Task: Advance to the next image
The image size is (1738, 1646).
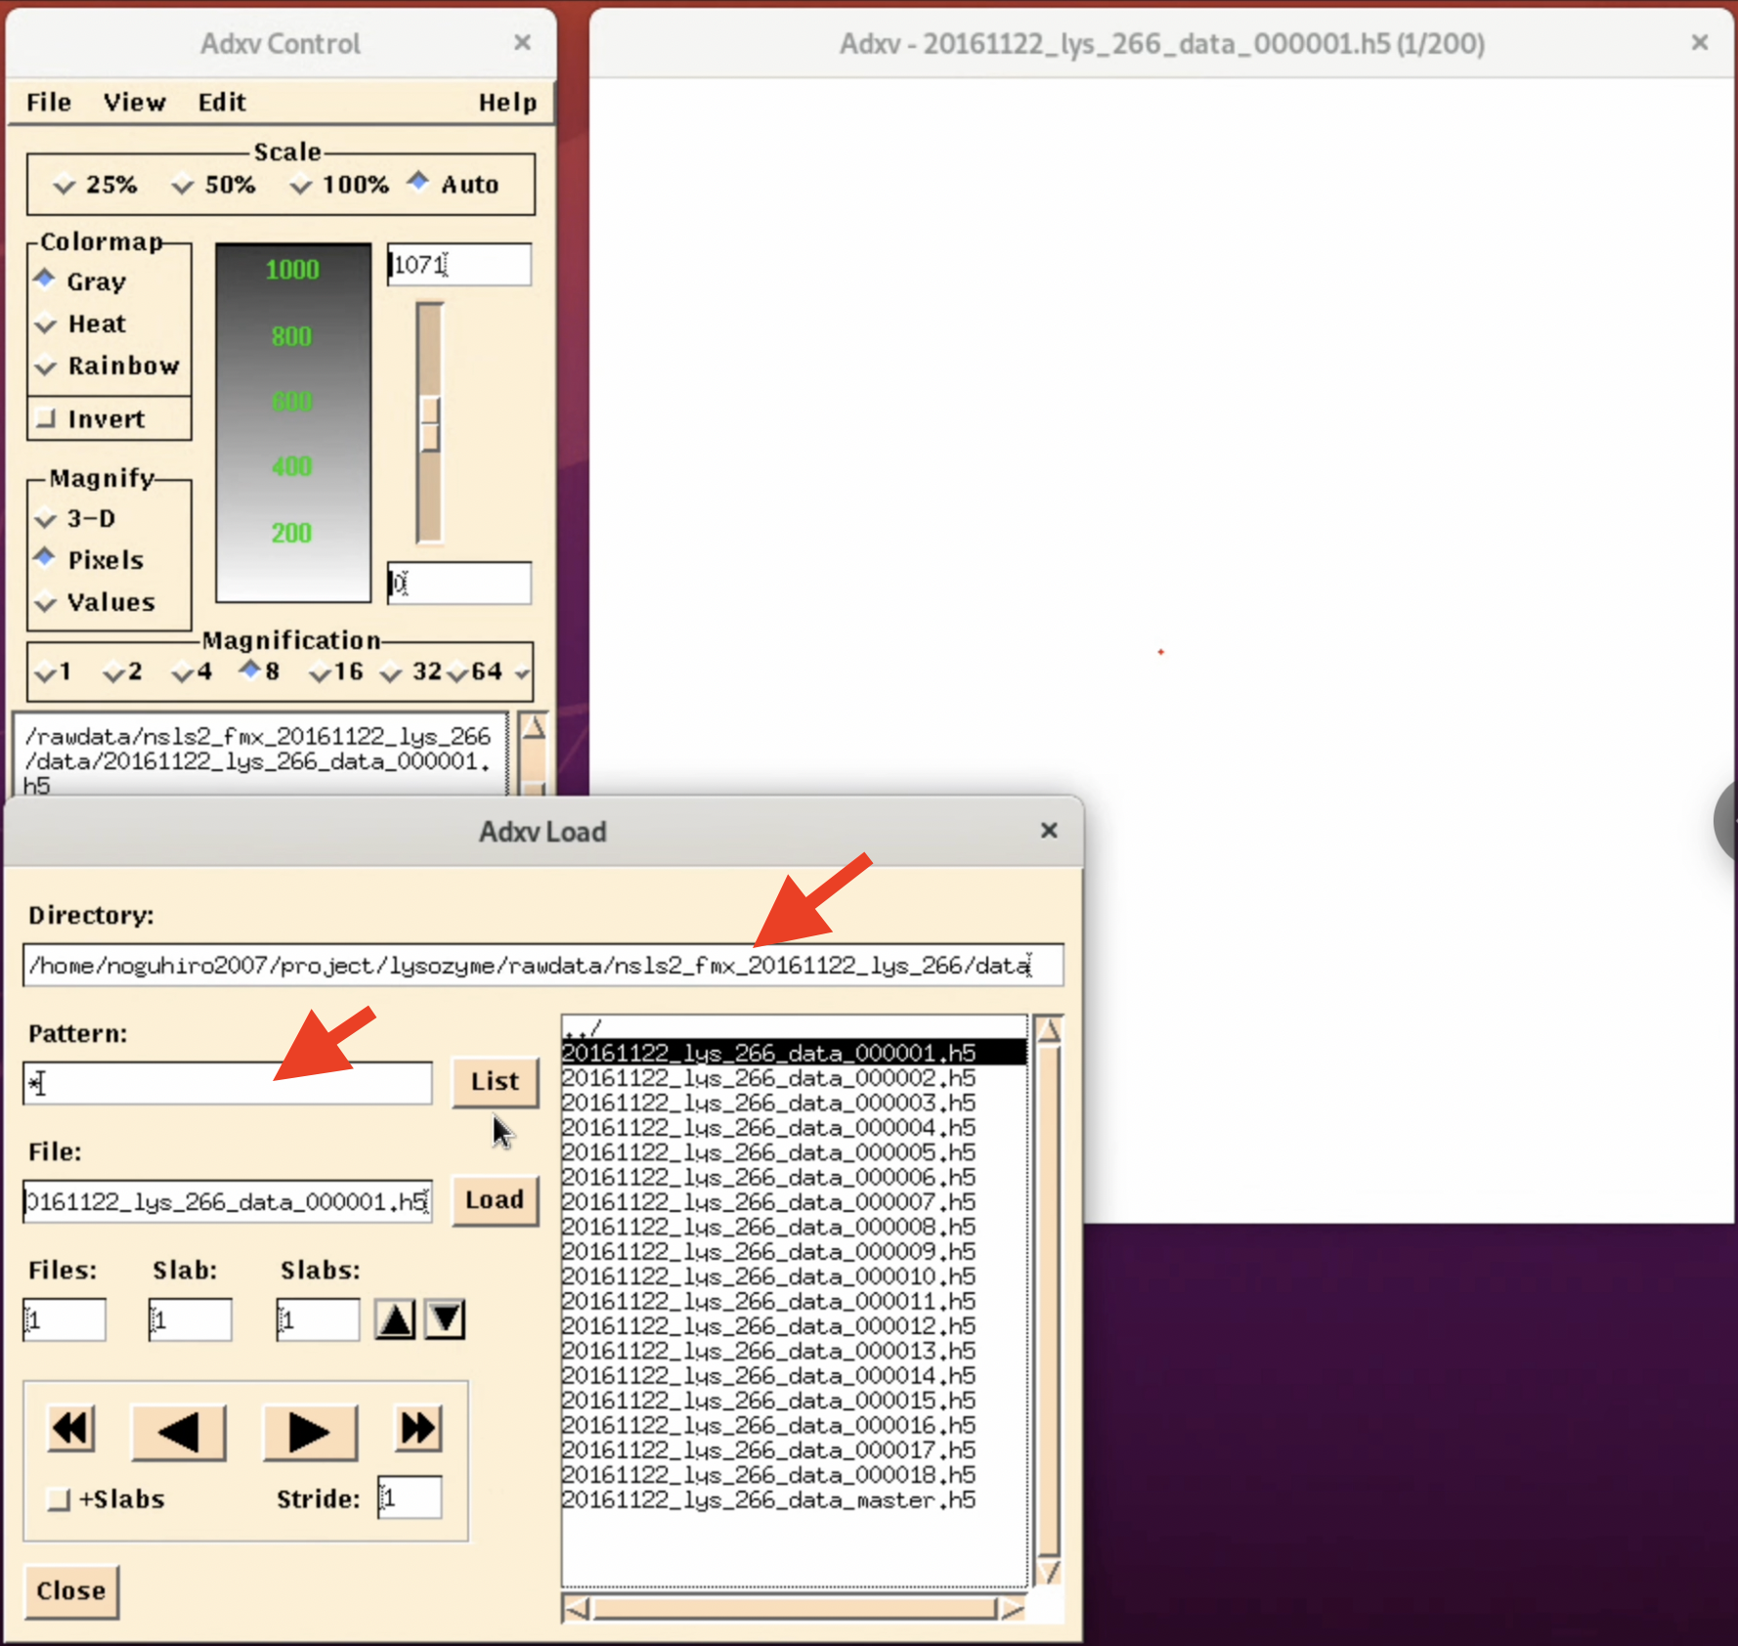Action: tap(309, 1431)
